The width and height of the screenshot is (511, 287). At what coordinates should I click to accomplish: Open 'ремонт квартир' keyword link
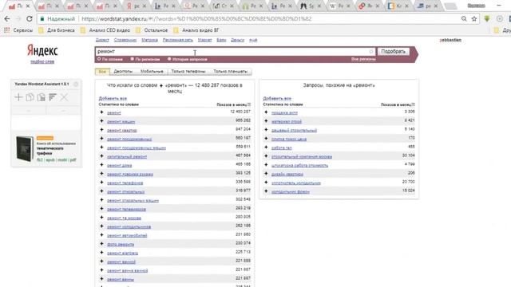click(x=122, y=130)
